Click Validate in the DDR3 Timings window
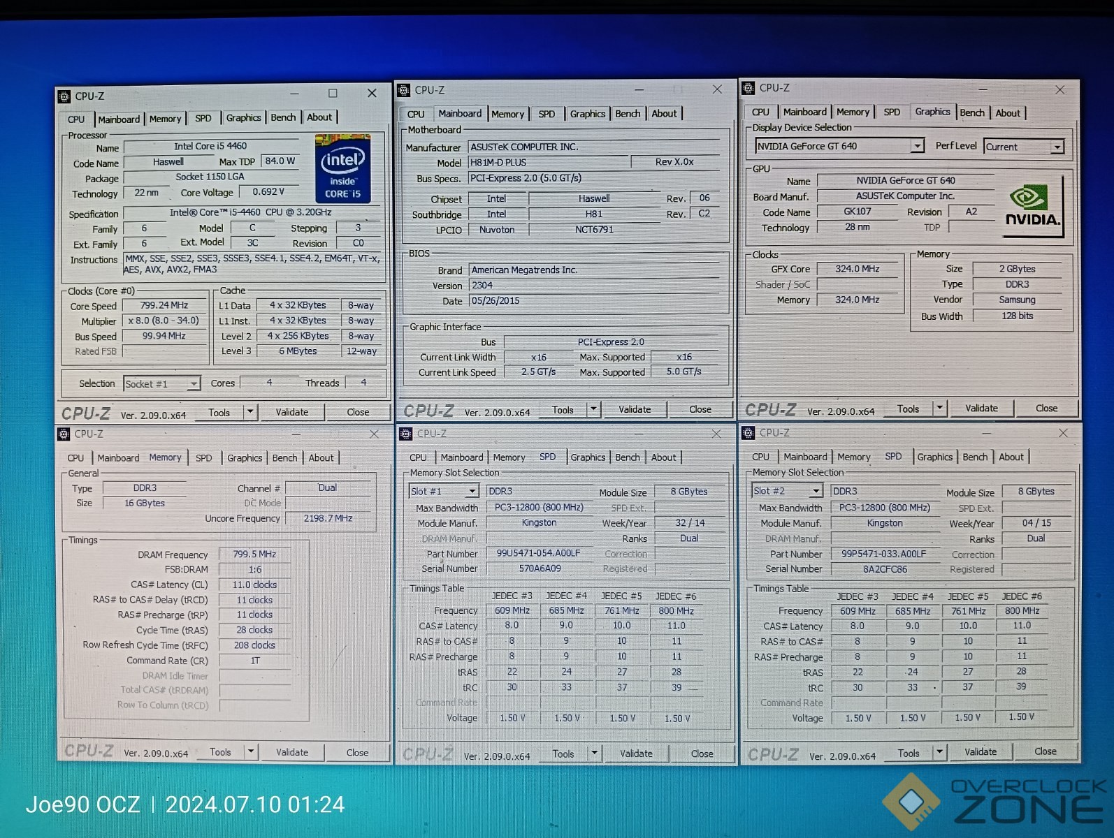Viewport: 1114px width, 838px height. (292, 752)
